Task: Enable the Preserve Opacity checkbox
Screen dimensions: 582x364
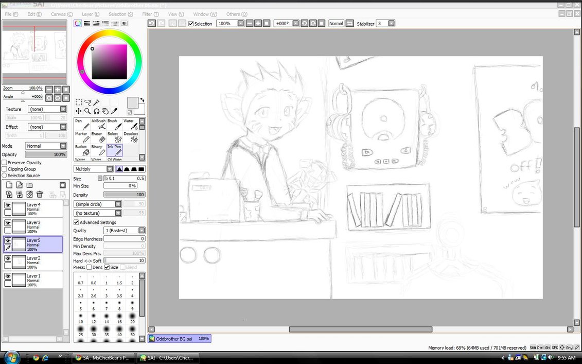Action: pyautogui.click(x=5, y=163)
